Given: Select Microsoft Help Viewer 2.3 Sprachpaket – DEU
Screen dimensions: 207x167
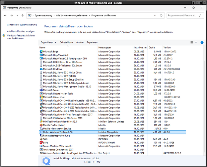Looking at the screenshot, I should coord(113,58).
